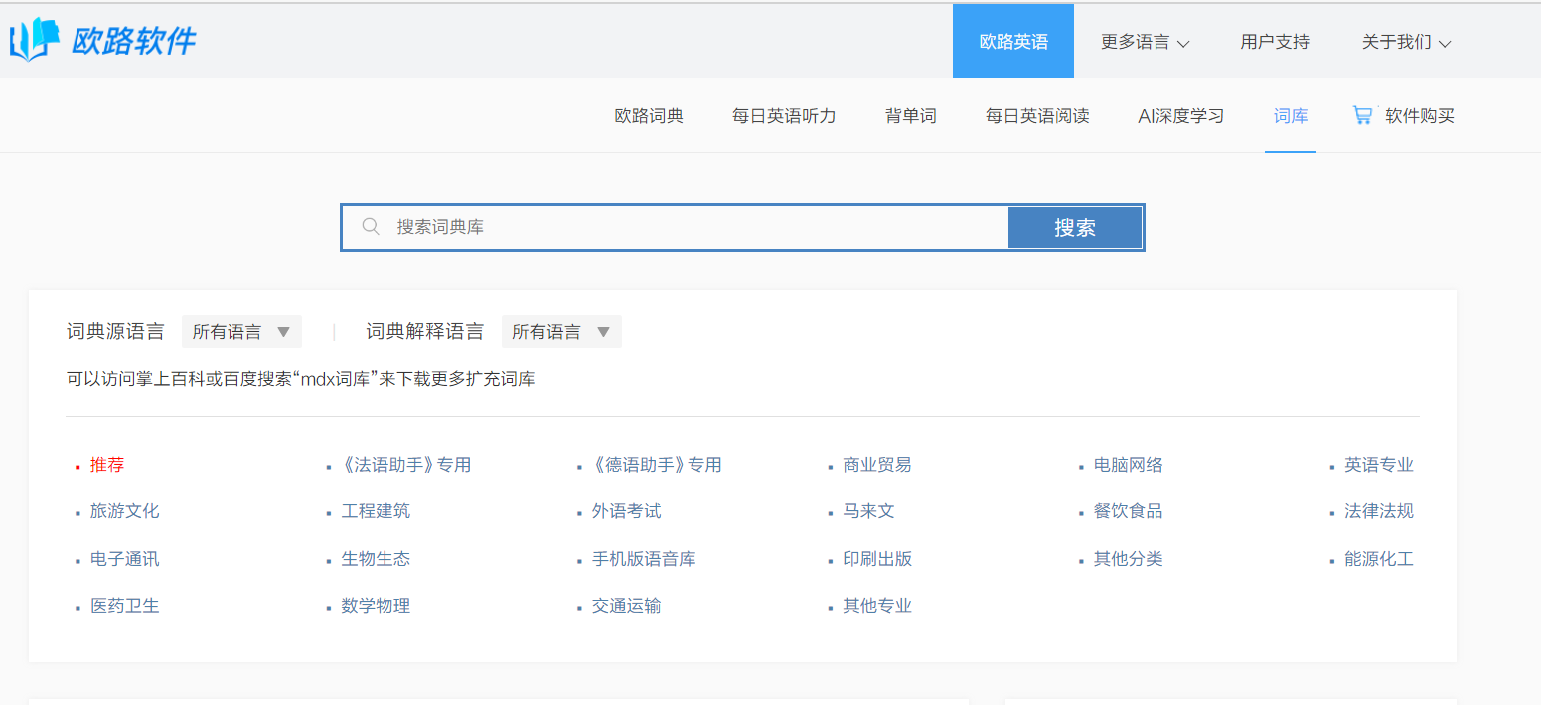Open the 餐饮食品 category
Image resolution: width=1541 pixels, height=705 pixels.
(1129, 511)
